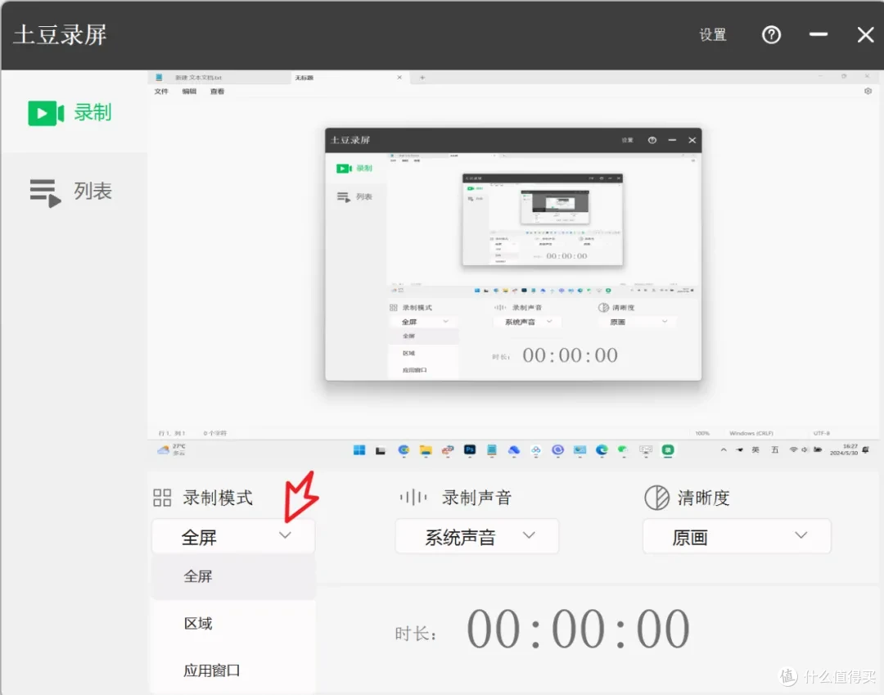The height and width of the screenshot is (695, 884).
Task: Open 编辑 menu in previewed Notepad
Action: coord(189,92)
